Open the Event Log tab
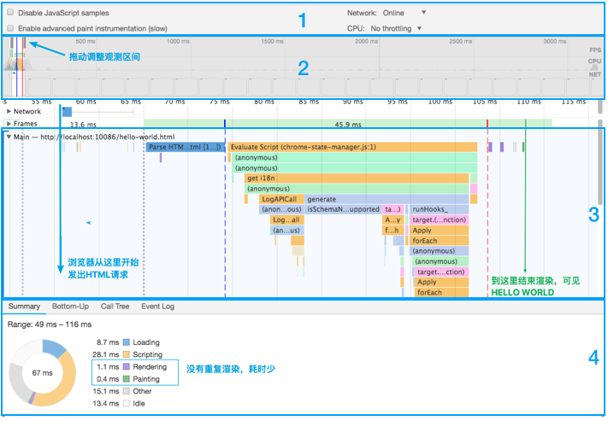 (x=157, y=307)
